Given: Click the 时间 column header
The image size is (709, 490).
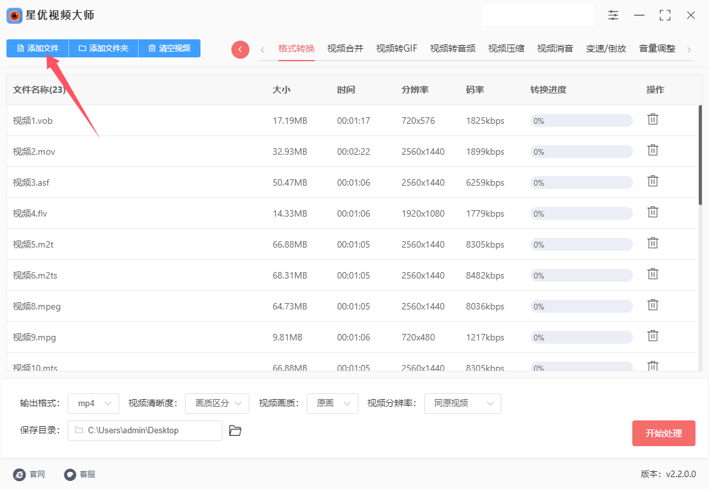Looking at the screenshot, I should [x=346, y=90].
